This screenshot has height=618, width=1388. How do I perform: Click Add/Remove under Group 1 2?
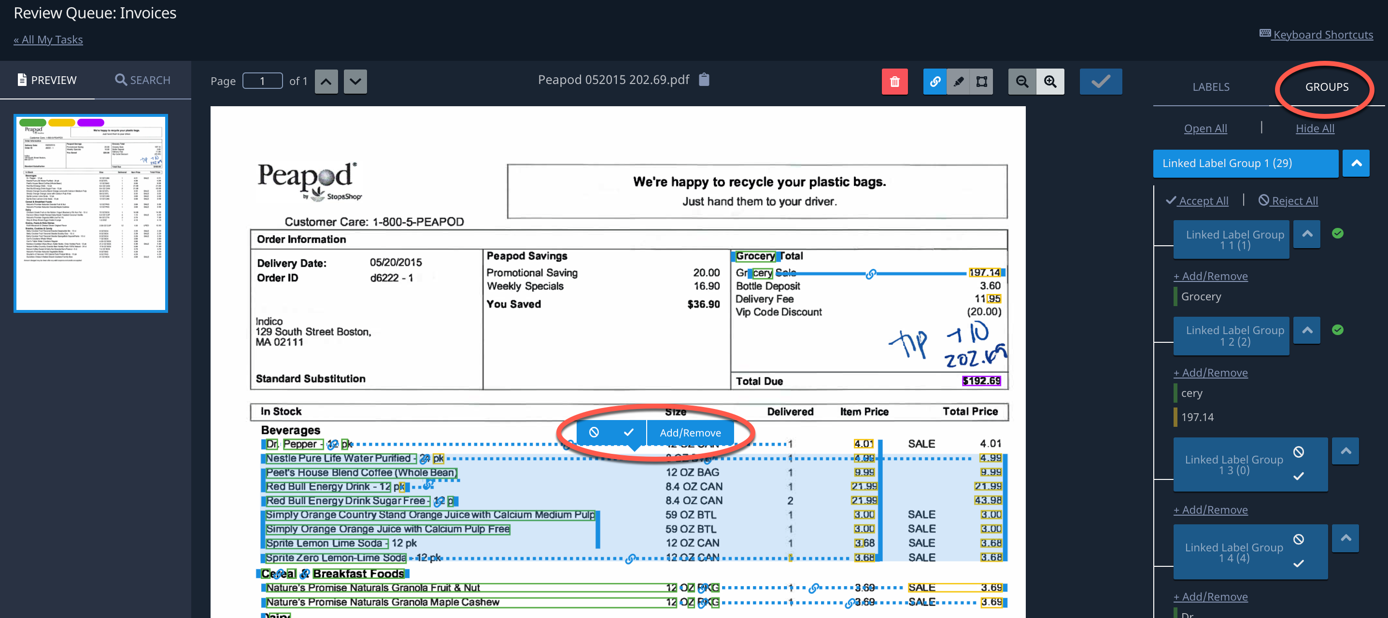tap(1211, 372)
